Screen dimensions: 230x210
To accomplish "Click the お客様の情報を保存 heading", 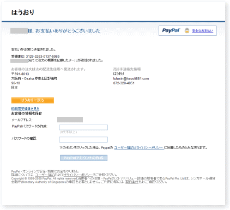I will (27, 113).
